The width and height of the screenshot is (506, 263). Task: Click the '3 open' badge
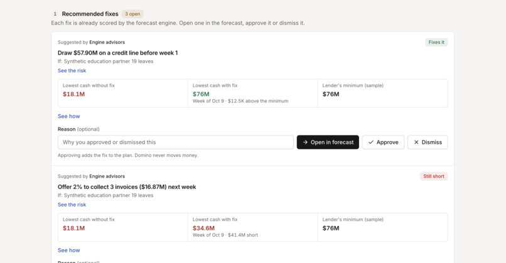coord(132,14)
